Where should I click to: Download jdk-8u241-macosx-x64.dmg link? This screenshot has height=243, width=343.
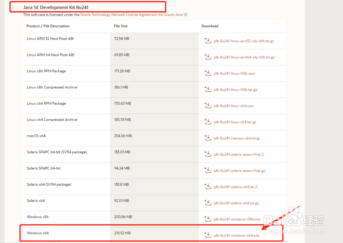pos(236,138)
